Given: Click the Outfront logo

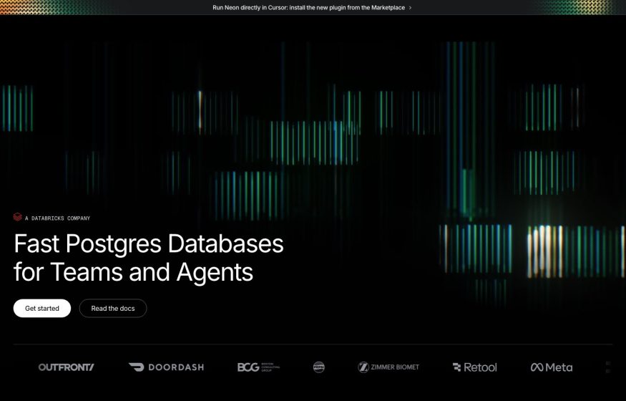Looking at the screenshot, I should pyautogui.click(x=67, y=367).
